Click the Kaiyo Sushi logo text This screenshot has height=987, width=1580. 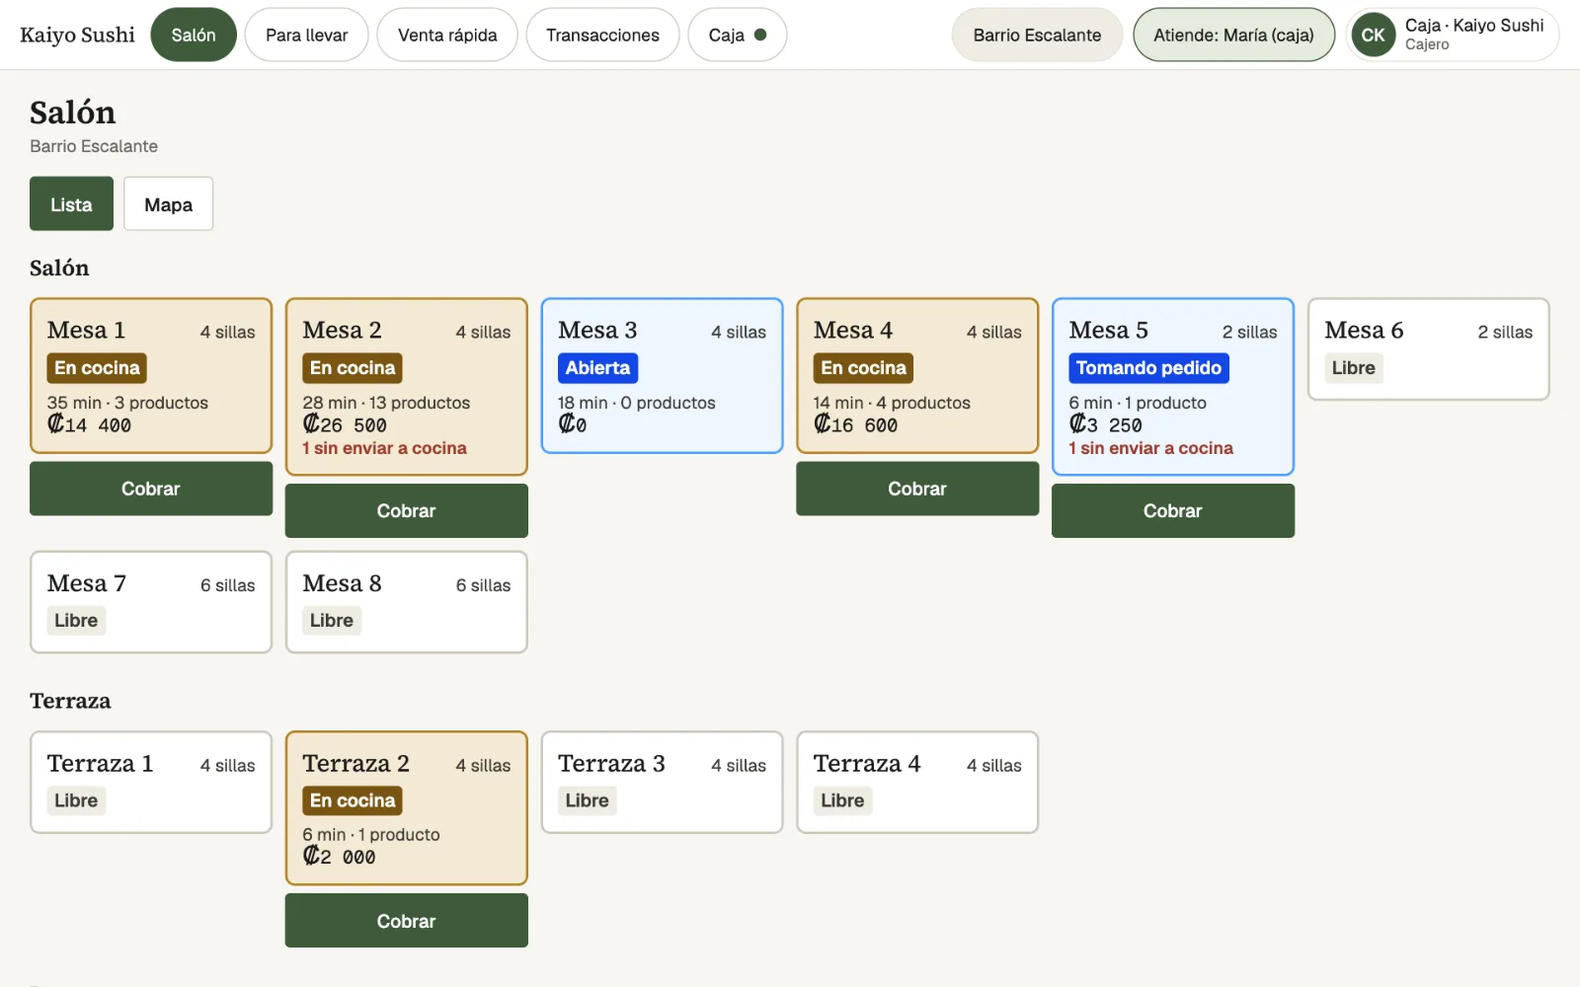[x=77, y=35]
